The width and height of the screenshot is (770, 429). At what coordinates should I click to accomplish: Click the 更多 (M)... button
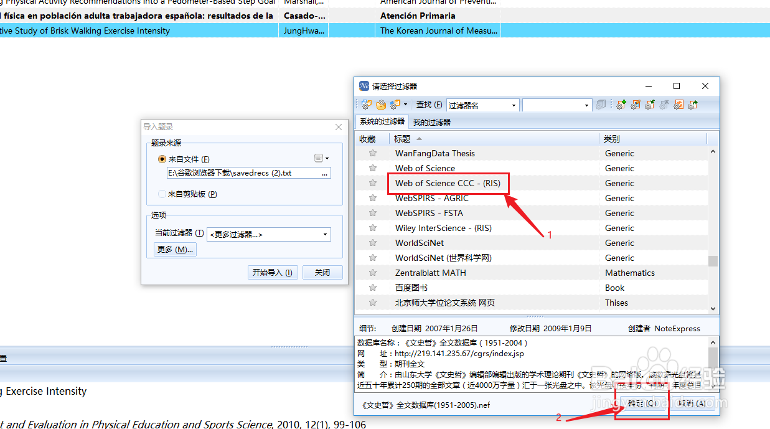pos(175,250)
